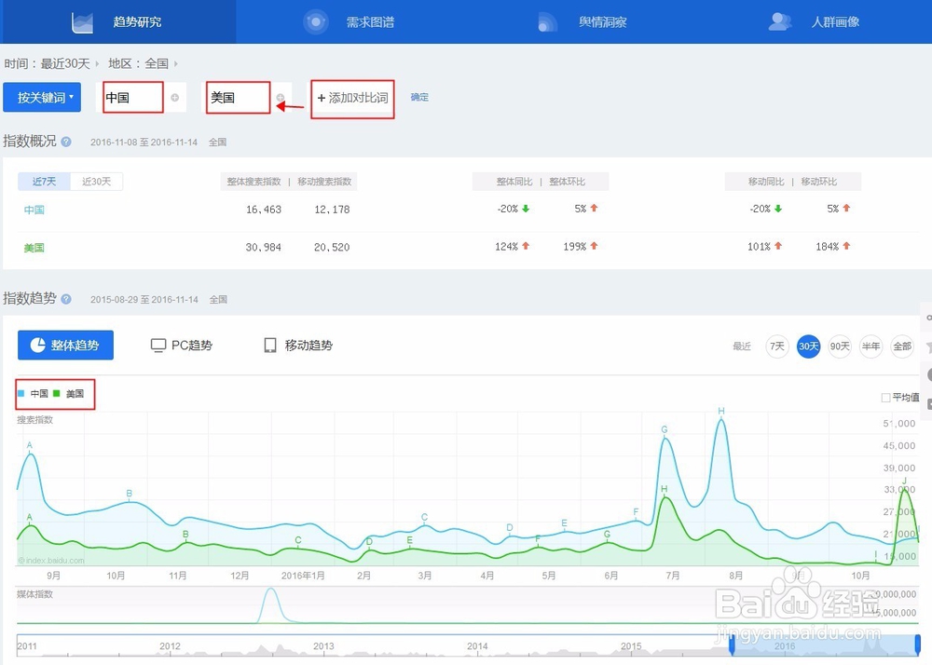The image size is (932, 665).
Task: Click the 趋势研究 chart icon
Action: coord(82,22)
